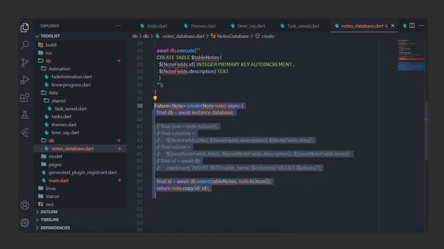Expand the test folder
Screen dimensions: 444x249
point(49,204)
